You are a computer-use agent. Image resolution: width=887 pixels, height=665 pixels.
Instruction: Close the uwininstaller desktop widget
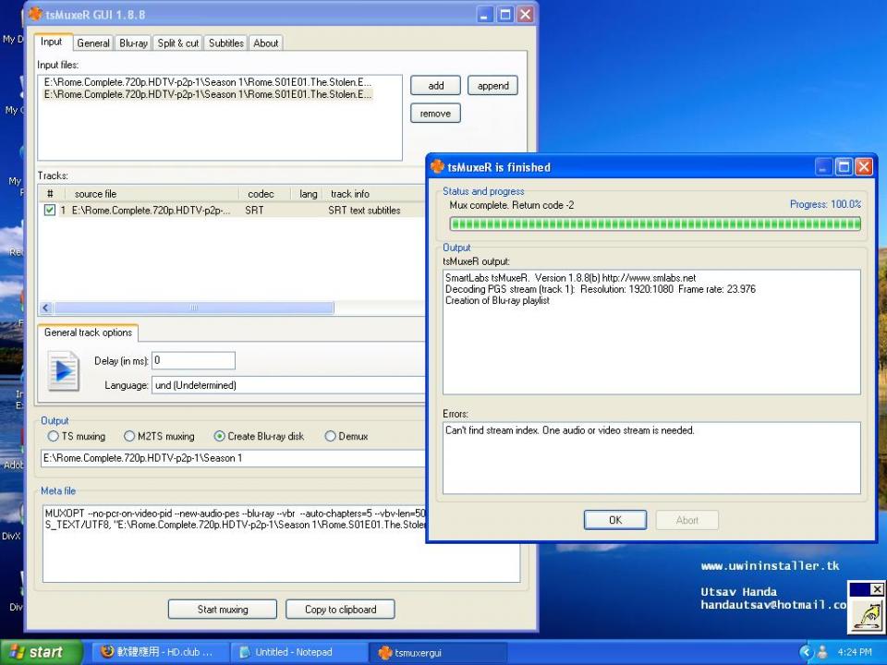(877, 589)
